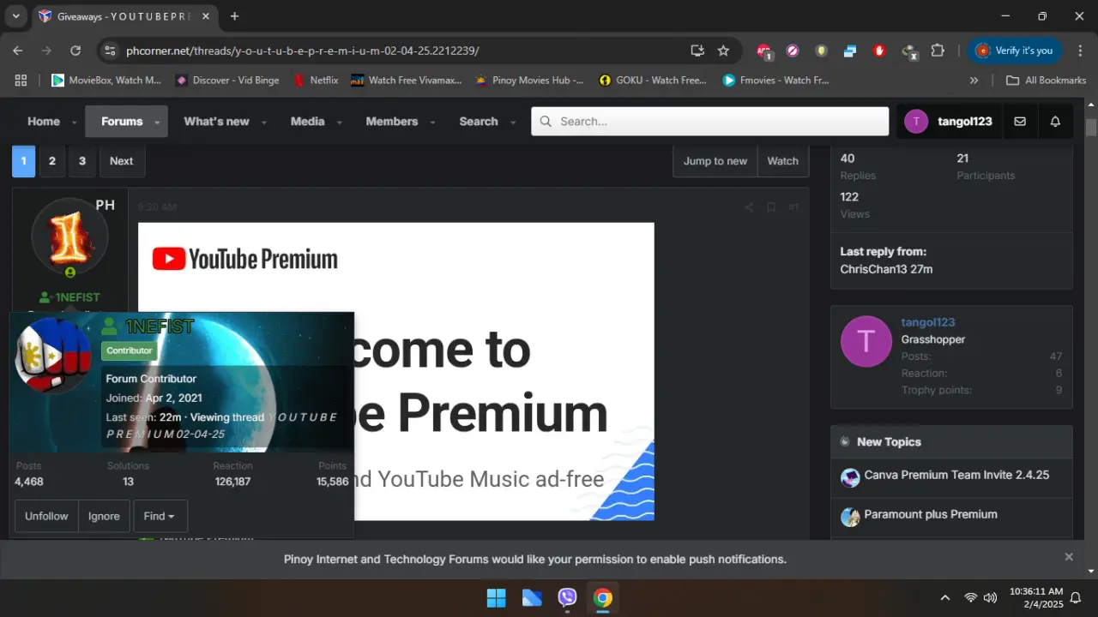Dismiss the push notification banner
The height and width of the screenshot is (617, 1098).
coord(1069,557)
